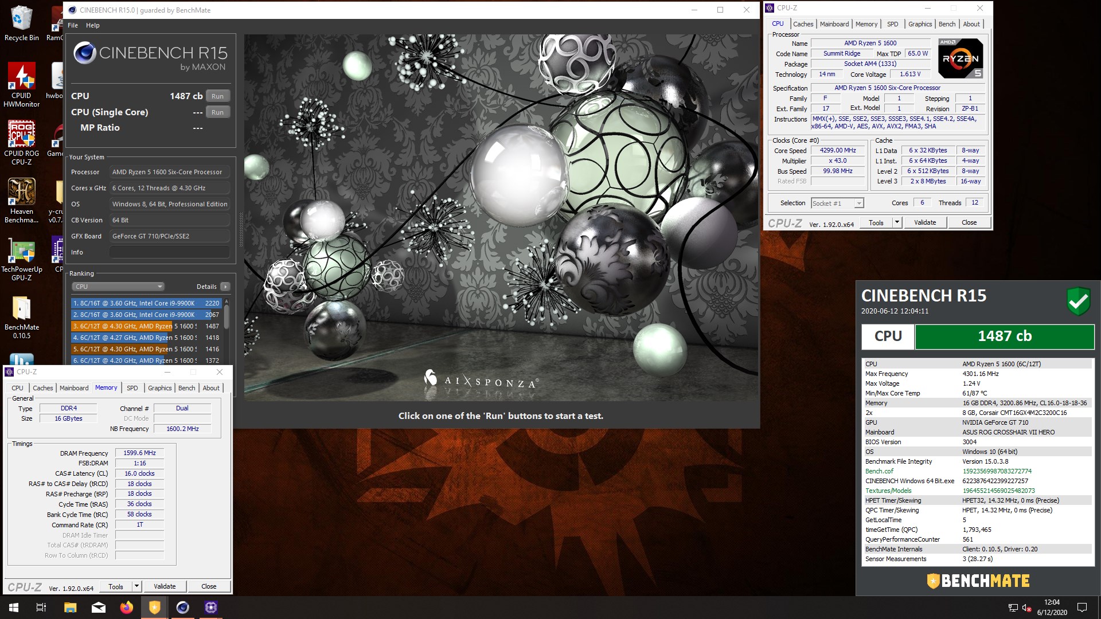Open the Recycle Bin desktop icon
Viewport: 1101px width, 619px height.
pyautogui.click(x=21, y=23)
